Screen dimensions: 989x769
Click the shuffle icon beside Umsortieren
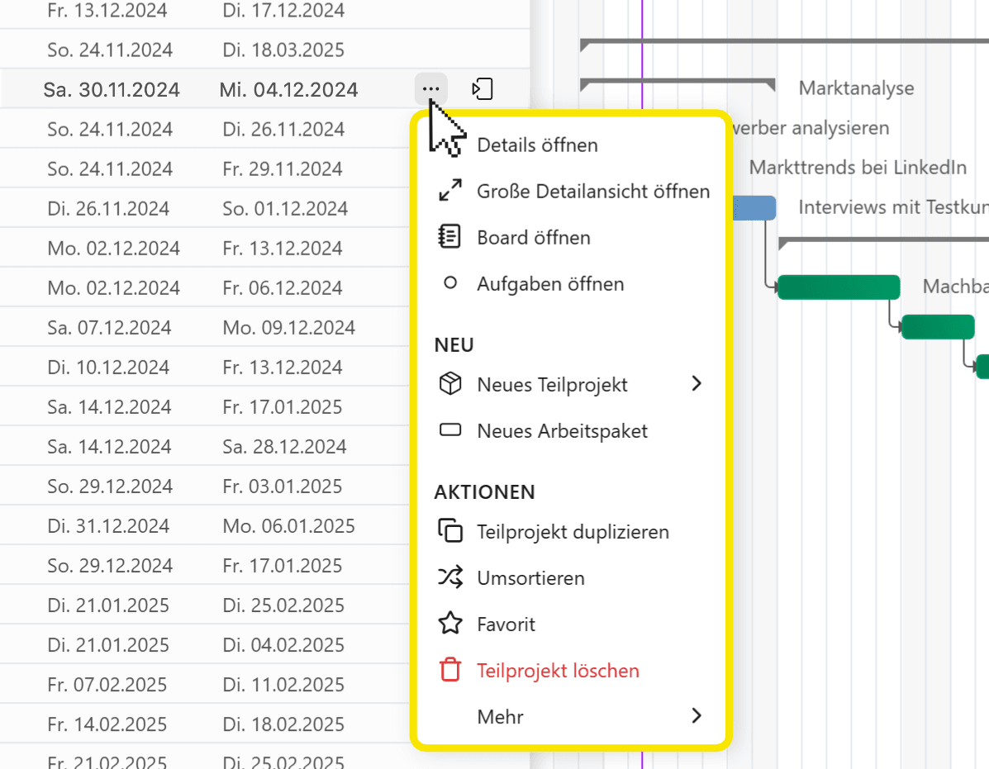pos(450,578)
